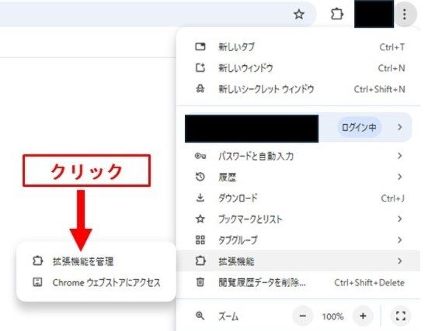The width and height of the screenshot is (435, 331).
Task: Click the grid icon beside タブグループ
Action: [x=200, y=240]
